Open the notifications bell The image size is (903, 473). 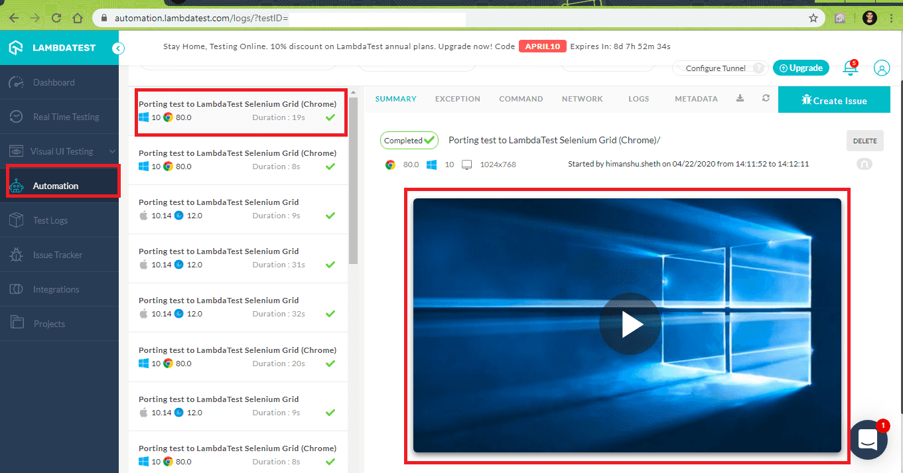tap(850, 68)
